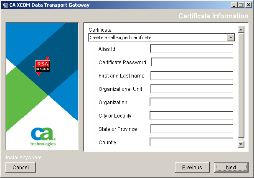Minimize the installer window

click(234, 5)
